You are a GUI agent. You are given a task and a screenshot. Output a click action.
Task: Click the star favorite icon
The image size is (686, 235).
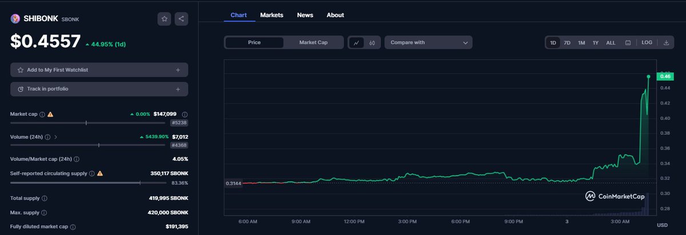pos(164,19)
